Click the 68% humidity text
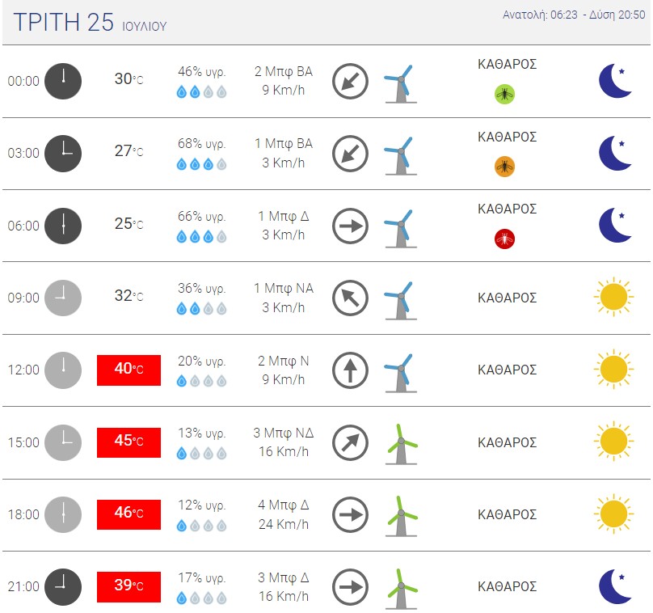 (x=201, y=144)
